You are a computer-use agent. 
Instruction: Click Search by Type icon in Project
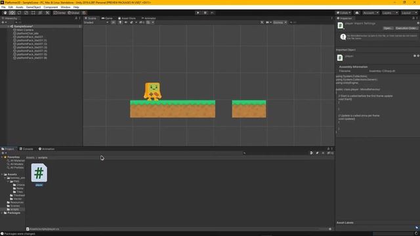[312, 153]
